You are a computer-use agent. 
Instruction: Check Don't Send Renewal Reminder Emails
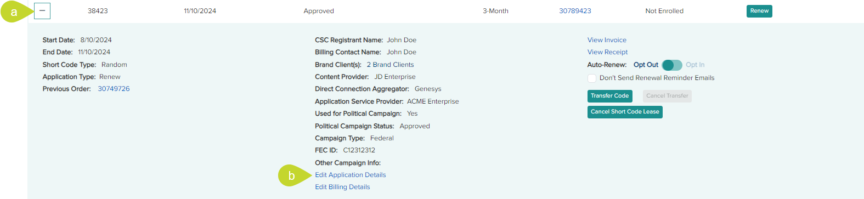pos(592,78)
